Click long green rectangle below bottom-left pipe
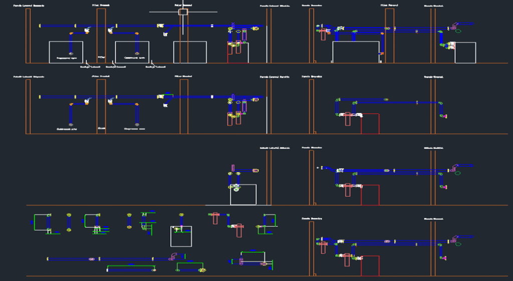The width and height of the screenshot is (513, 281). [x=130, y=269]
